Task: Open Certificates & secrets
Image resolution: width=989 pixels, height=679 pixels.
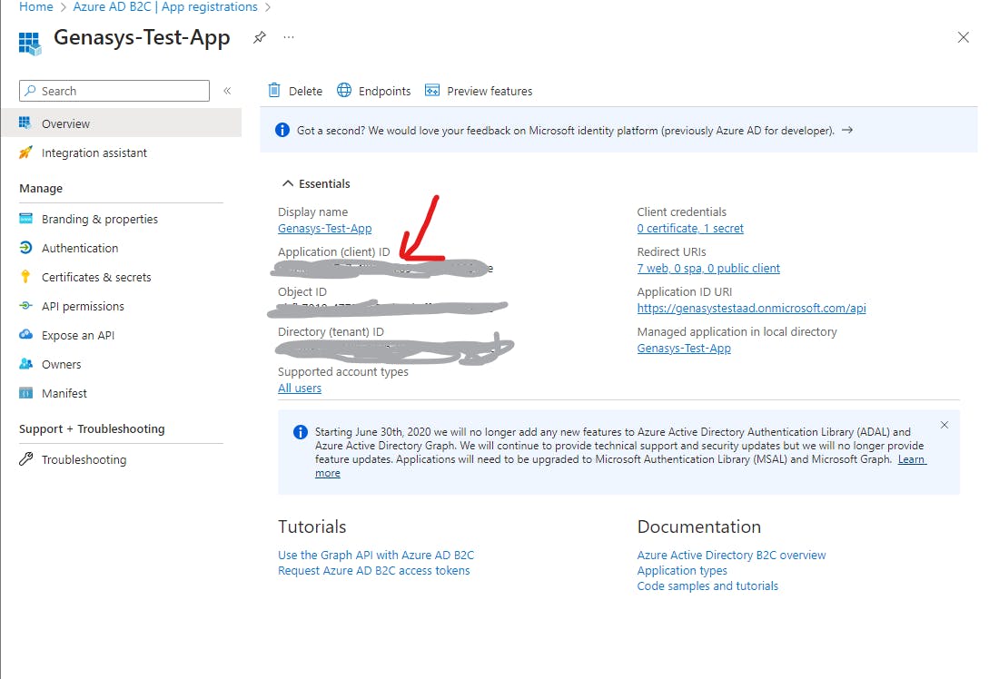Action: click(x=96, y=277)
